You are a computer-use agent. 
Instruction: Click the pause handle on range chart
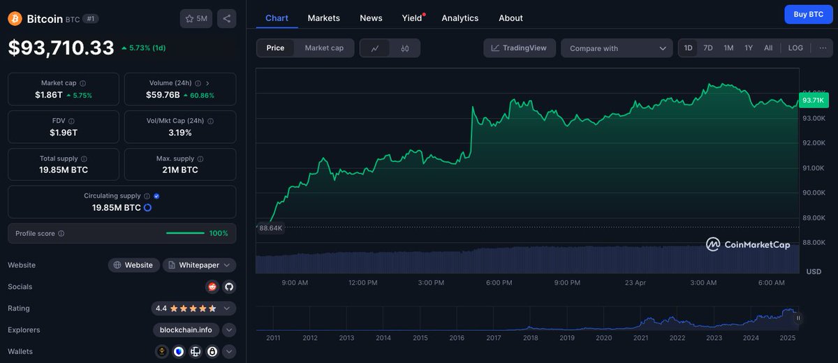798,318
